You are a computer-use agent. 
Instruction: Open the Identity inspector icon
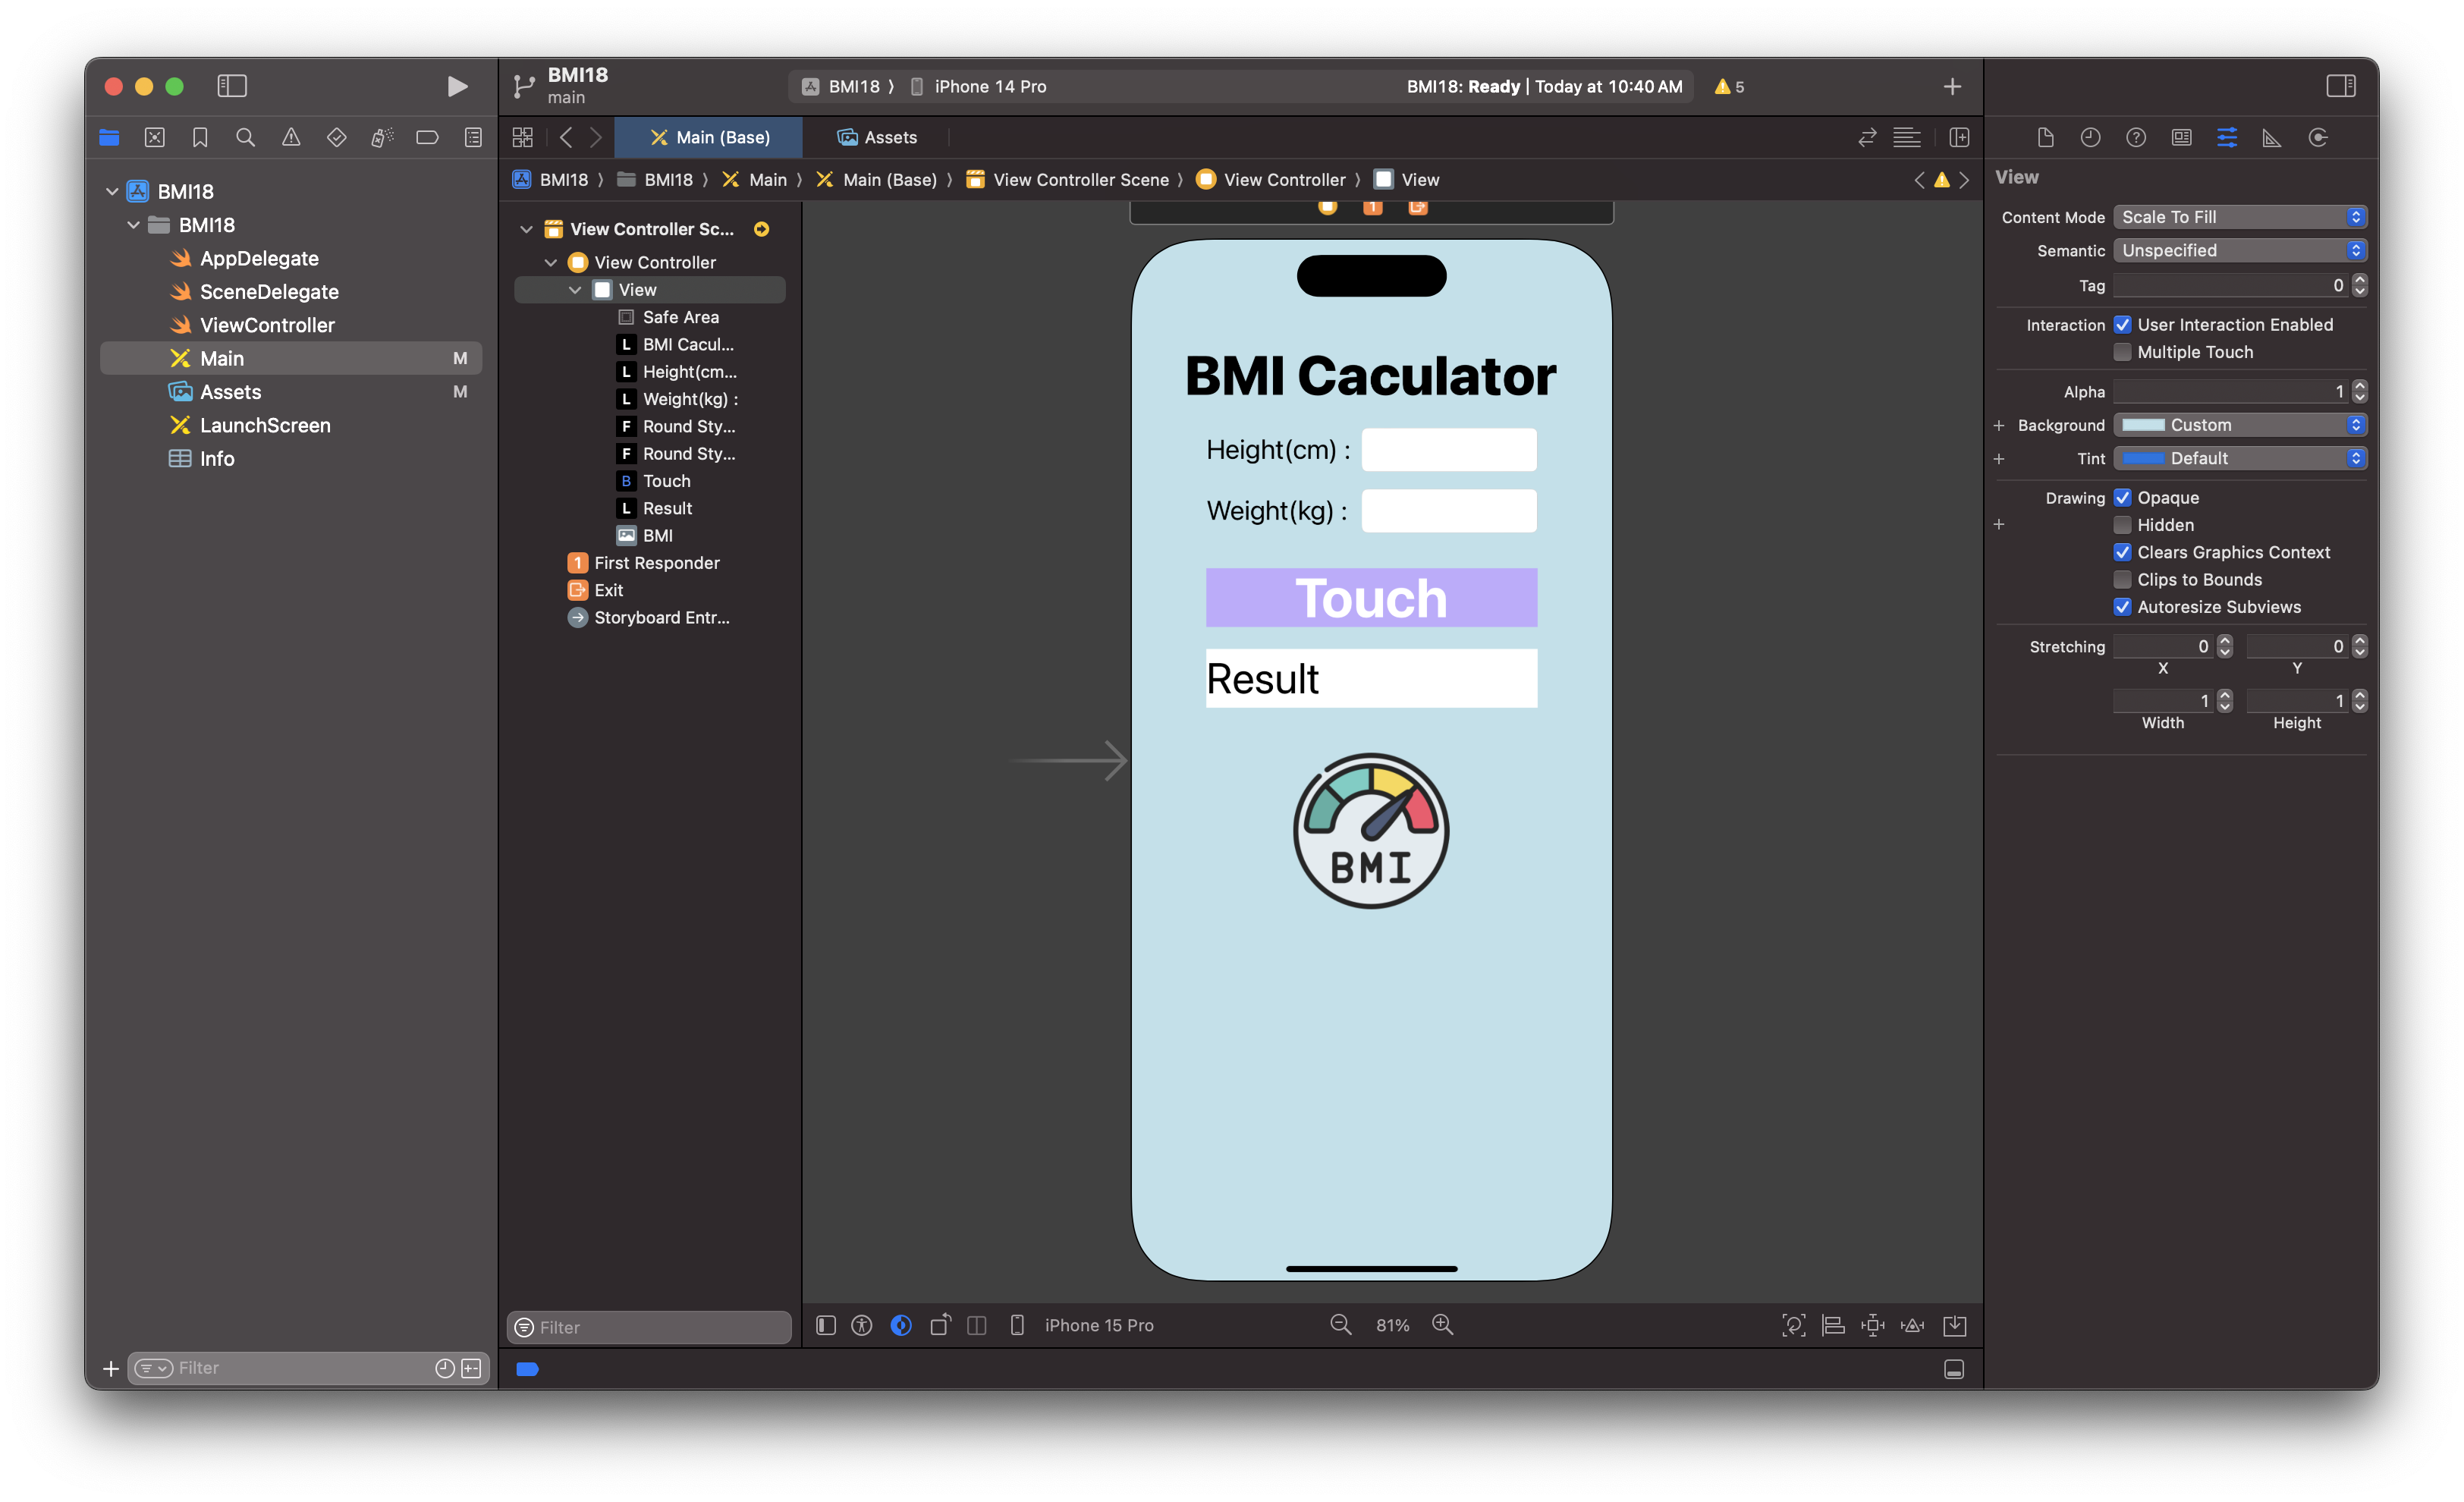point(2181,138)
